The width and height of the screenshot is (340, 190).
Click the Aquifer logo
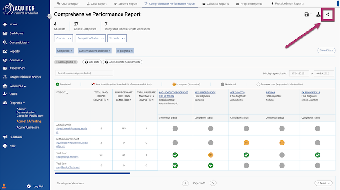click(20, 9)
